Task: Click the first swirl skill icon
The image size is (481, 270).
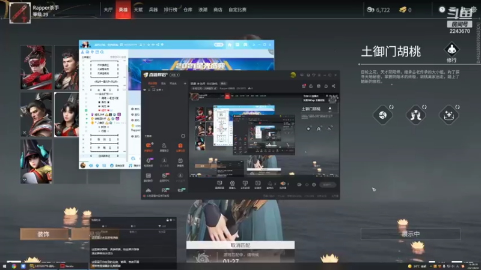Action: click(382, 115)
